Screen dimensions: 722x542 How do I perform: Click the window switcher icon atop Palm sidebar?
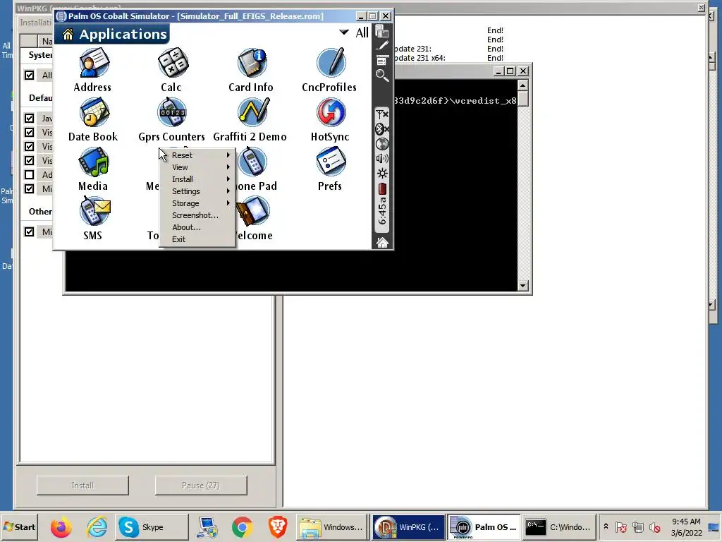(382, 31)
